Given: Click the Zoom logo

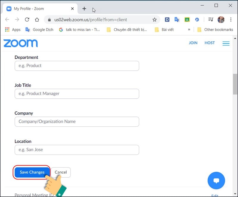Looking at the screenshot, I should [x=21, y=43].
